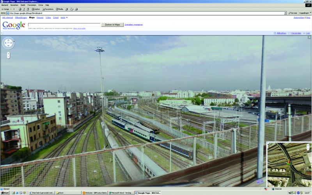Click the mini map zoom control
The width and height of the screenshot is (312, 195).
click(308, 147)
